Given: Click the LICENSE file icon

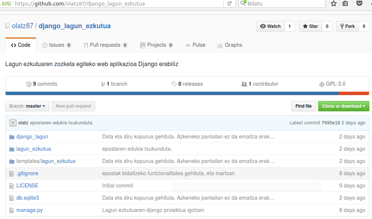Looking at the screenshot, I should [x=11, y=186].
